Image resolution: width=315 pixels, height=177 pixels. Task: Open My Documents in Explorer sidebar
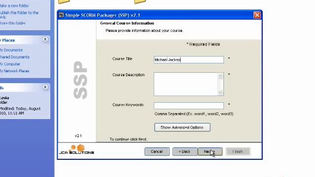pos(11,50)
